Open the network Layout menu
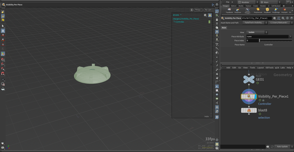 click(x=261, y=68)
